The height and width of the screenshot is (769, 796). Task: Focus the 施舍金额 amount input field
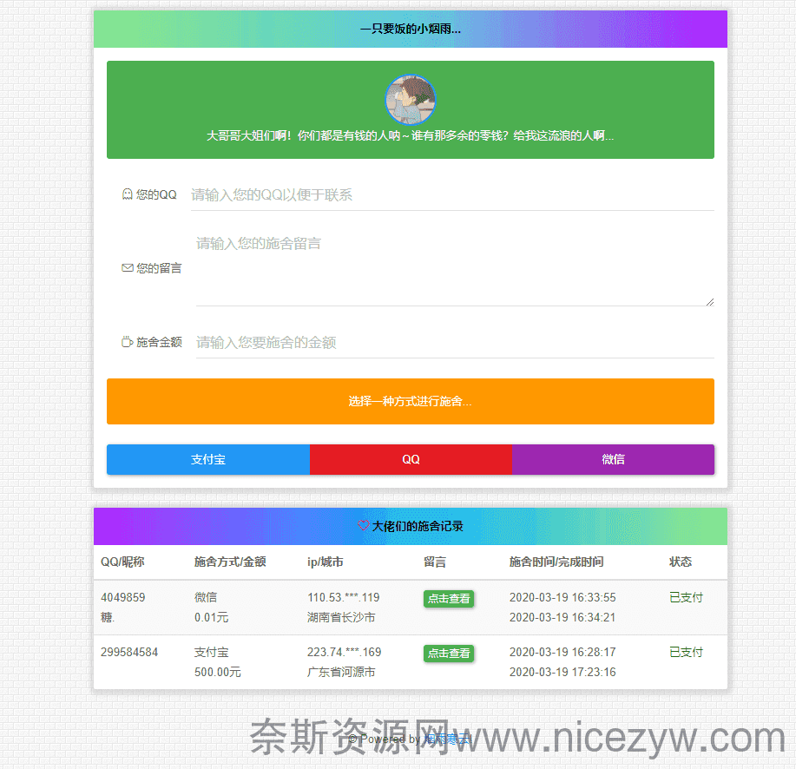[455, 342]
